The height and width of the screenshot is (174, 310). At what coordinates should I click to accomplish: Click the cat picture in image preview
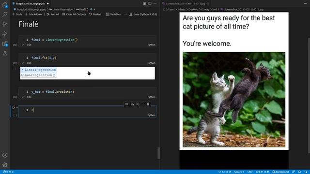click(234, 100)
